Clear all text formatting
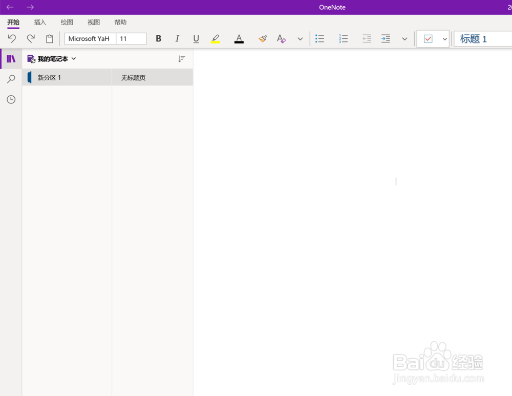The height and width of the screenshot is (396, 512). [x=281, y=38]
